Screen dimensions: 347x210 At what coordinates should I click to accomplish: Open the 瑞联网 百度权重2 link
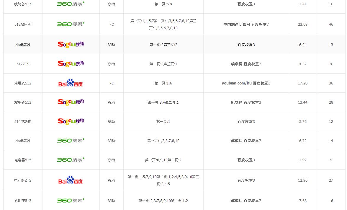point(246,64)
